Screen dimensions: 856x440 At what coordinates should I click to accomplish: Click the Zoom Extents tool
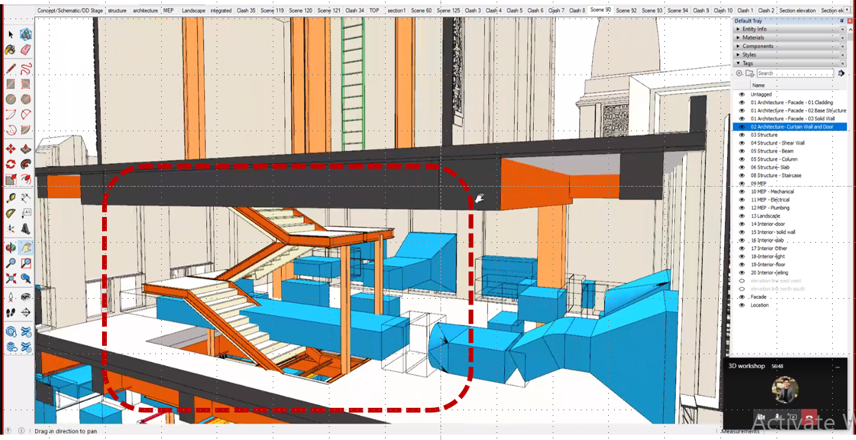tap(10, 278)
